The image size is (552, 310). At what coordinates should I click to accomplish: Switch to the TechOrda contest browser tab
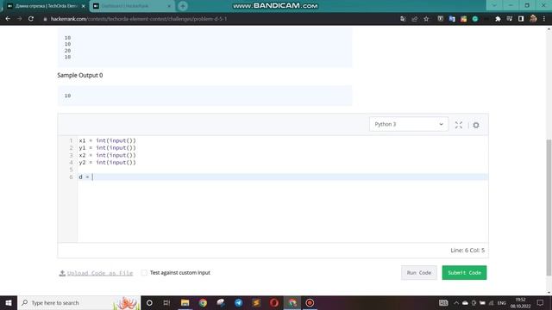(45, 6)
